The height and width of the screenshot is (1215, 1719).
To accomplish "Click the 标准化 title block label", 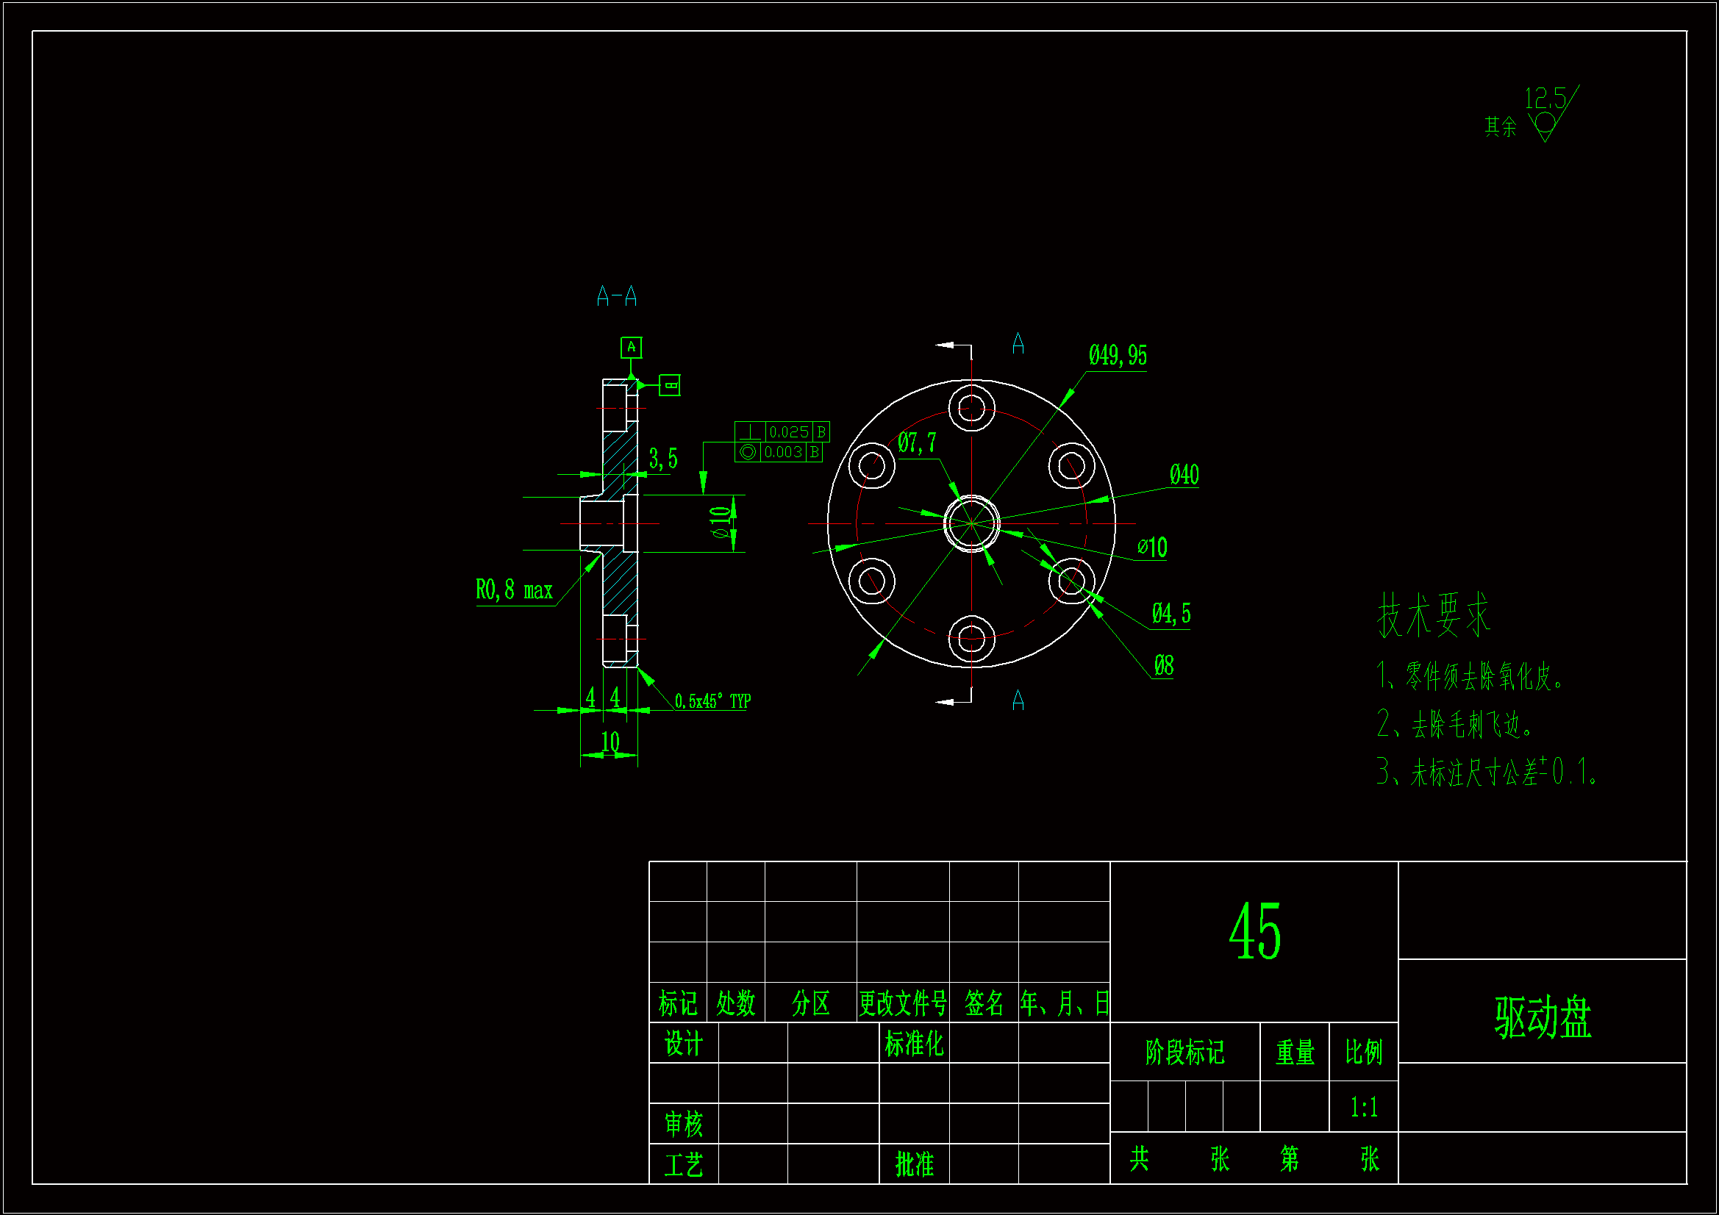I will [x=913, y=1044].
